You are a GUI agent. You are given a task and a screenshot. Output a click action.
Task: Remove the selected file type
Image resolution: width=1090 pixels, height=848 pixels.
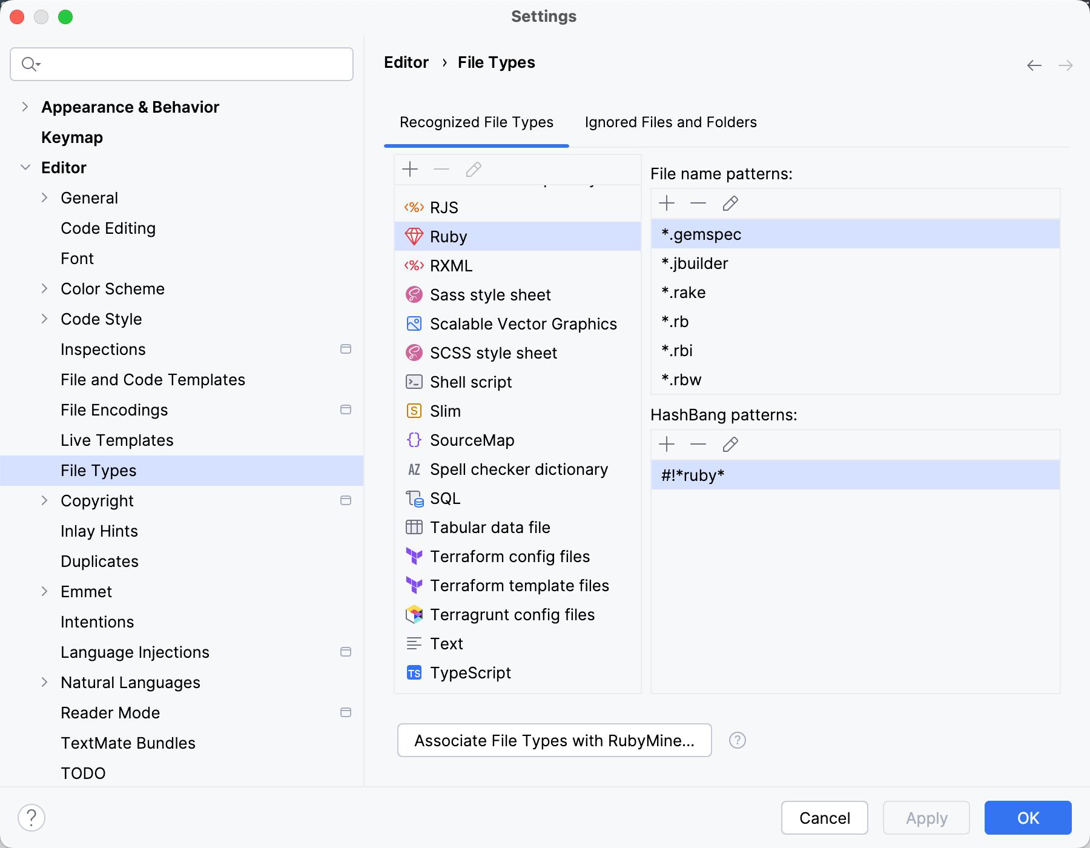[441, 170]
